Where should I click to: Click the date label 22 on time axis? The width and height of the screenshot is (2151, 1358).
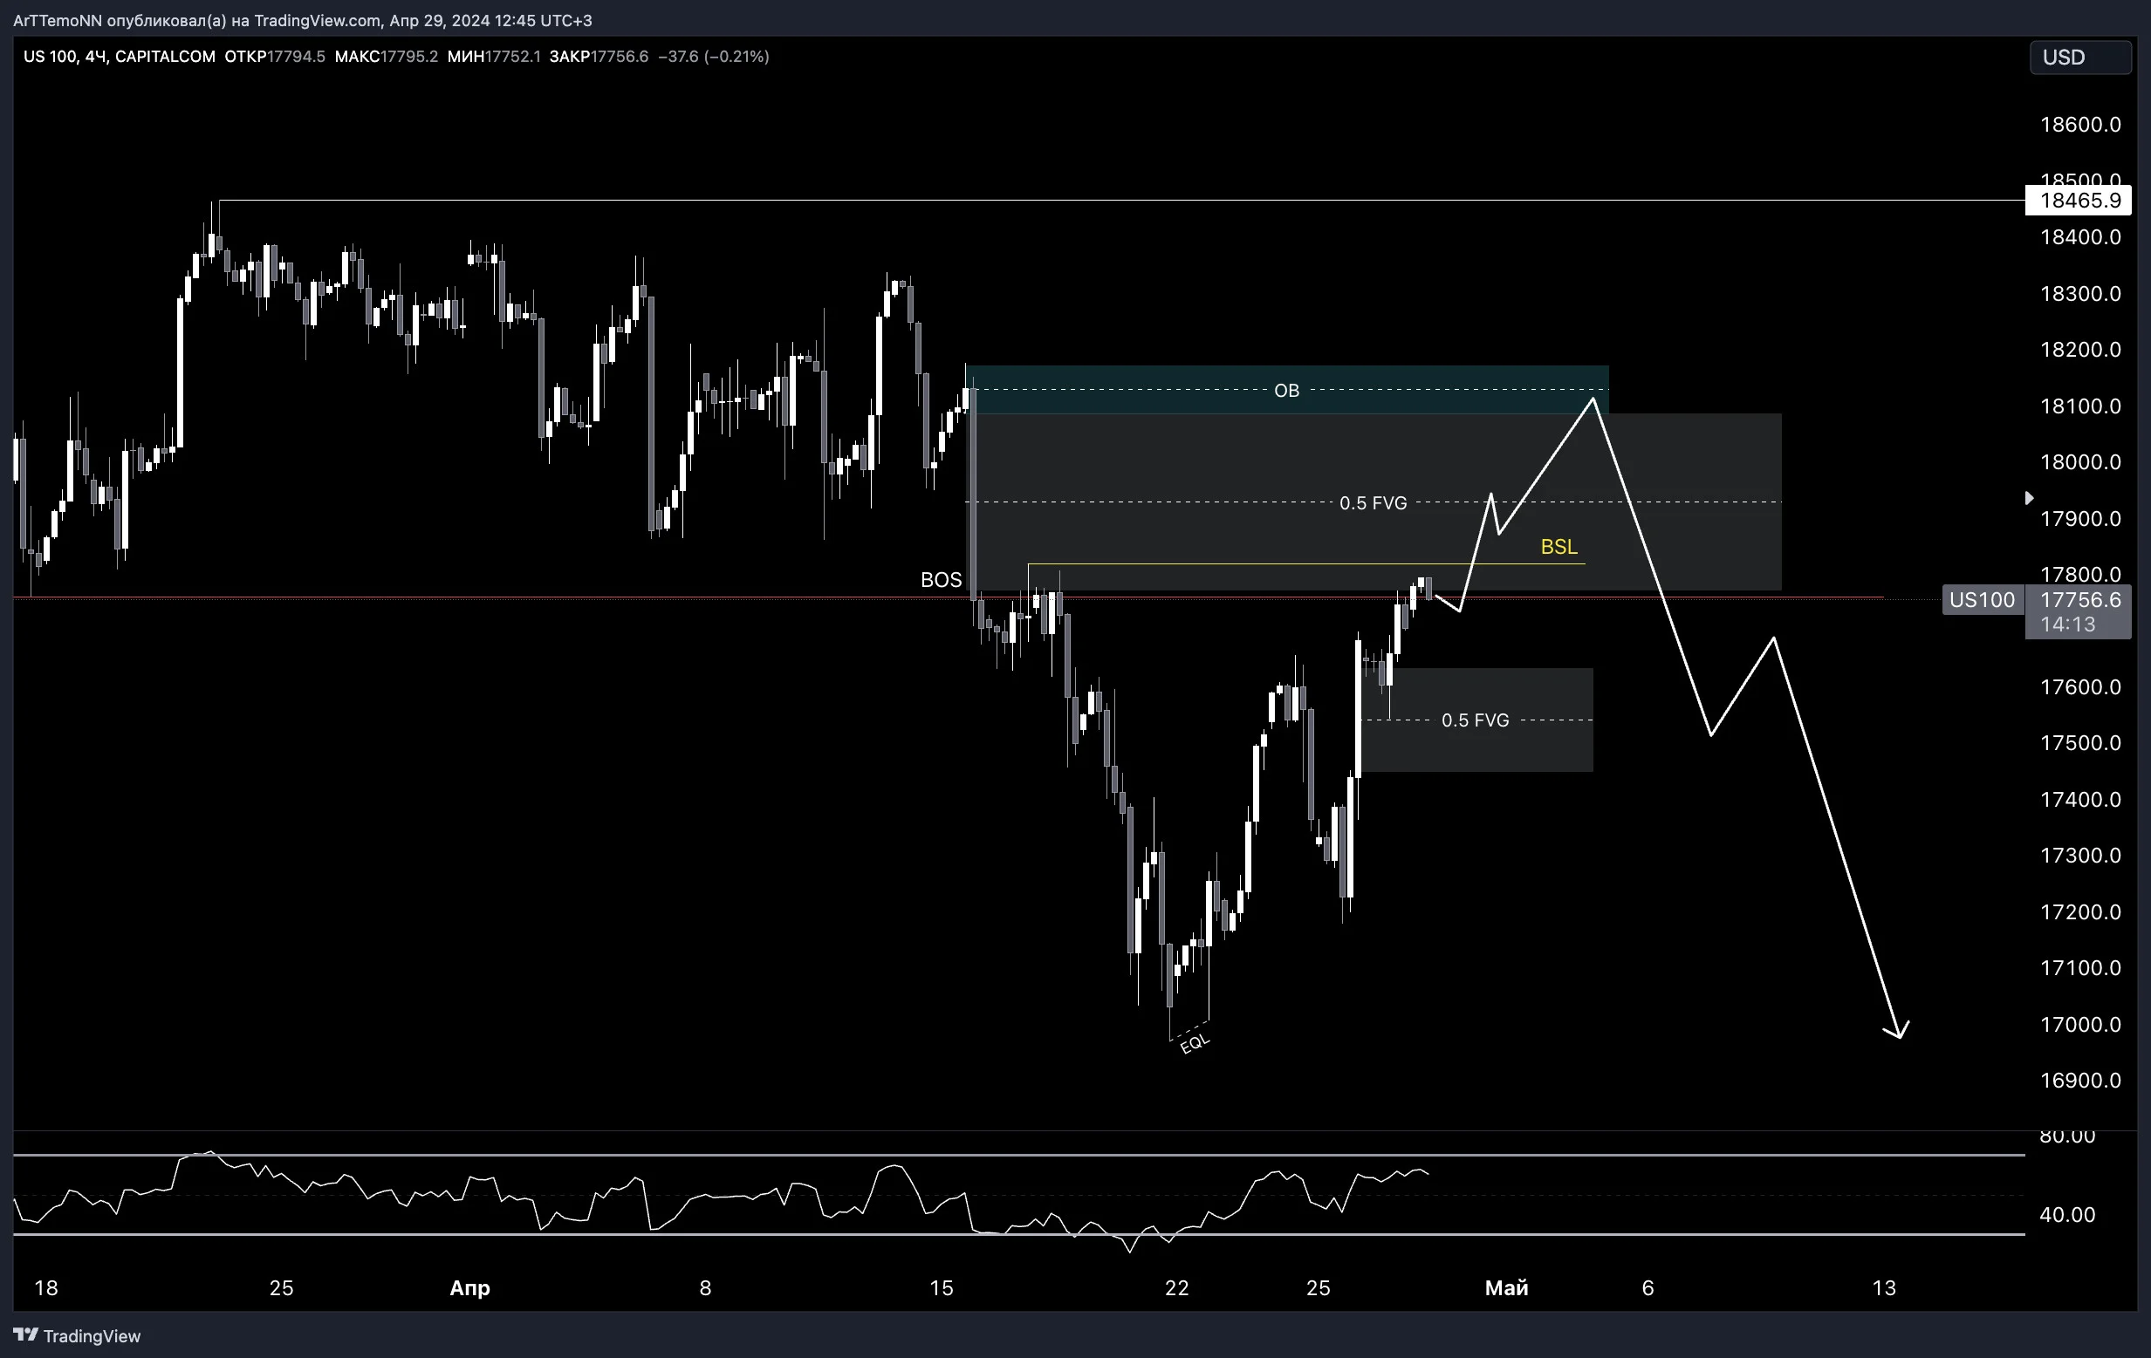click(x=1176, y=1287)
